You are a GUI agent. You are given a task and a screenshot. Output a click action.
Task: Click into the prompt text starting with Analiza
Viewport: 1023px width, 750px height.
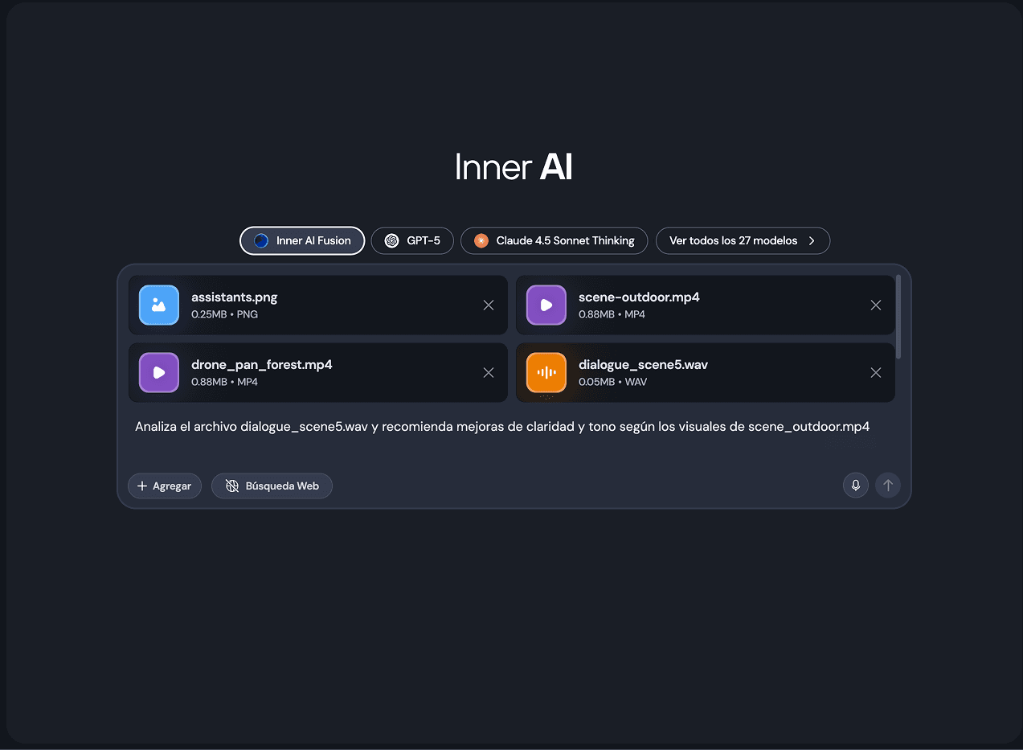502,427
